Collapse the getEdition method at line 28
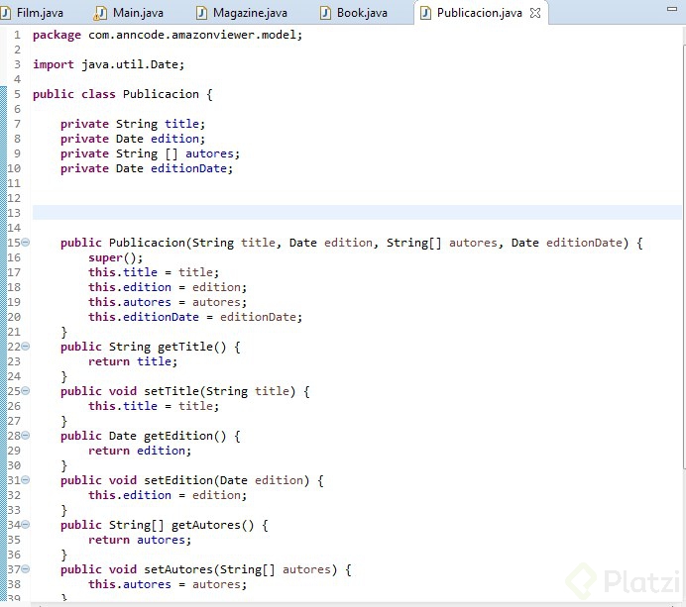 tap(26, 436)
